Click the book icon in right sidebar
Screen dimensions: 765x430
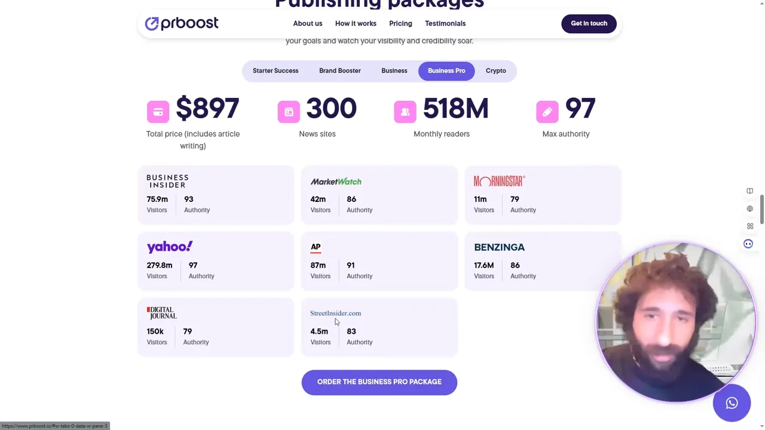[x=749, y=191]
